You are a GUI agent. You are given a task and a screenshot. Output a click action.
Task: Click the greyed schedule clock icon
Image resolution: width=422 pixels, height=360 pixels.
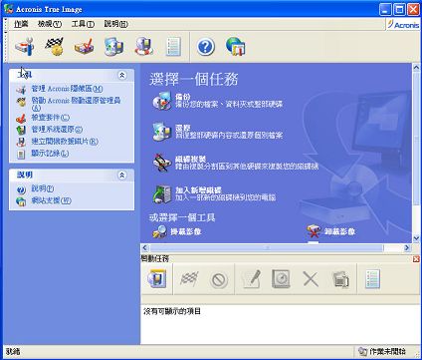click(281, 279)
